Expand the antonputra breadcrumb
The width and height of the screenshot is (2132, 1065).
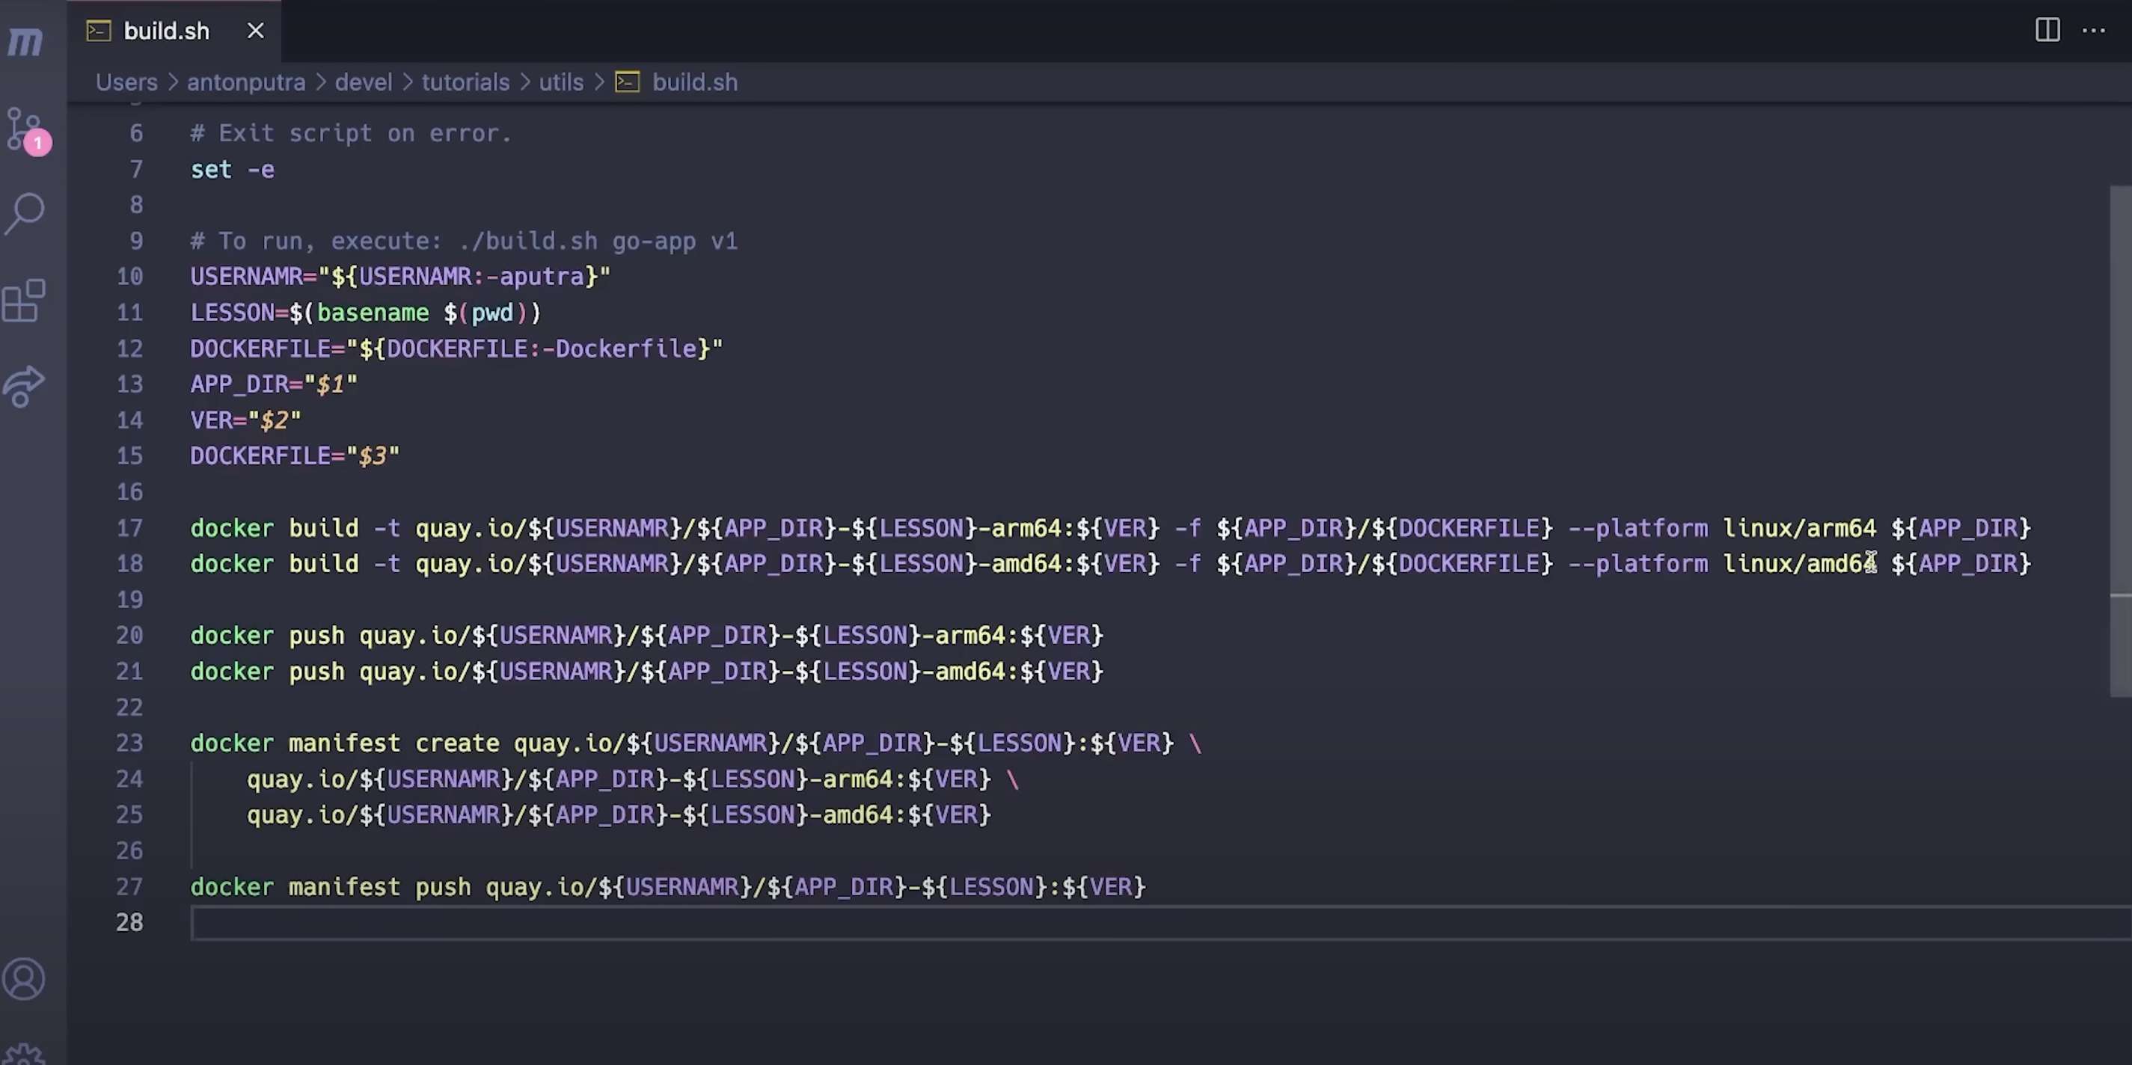pos(246,83)
